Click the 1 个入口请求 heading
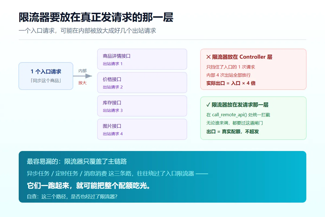This screenshot has width=325, height=217. tap(46, 72)
